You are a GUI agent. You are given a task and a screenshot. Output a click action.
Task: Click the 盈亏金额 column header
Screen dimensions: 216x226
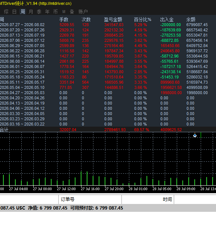(x=113, y=19)
